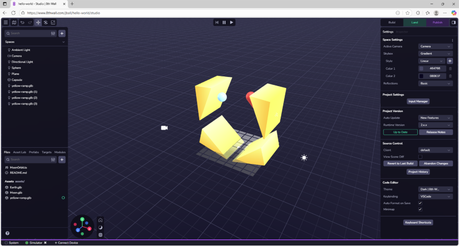Click the Publish button
Image resolution: width=459 pixels, height=246 pixels.
438,22
